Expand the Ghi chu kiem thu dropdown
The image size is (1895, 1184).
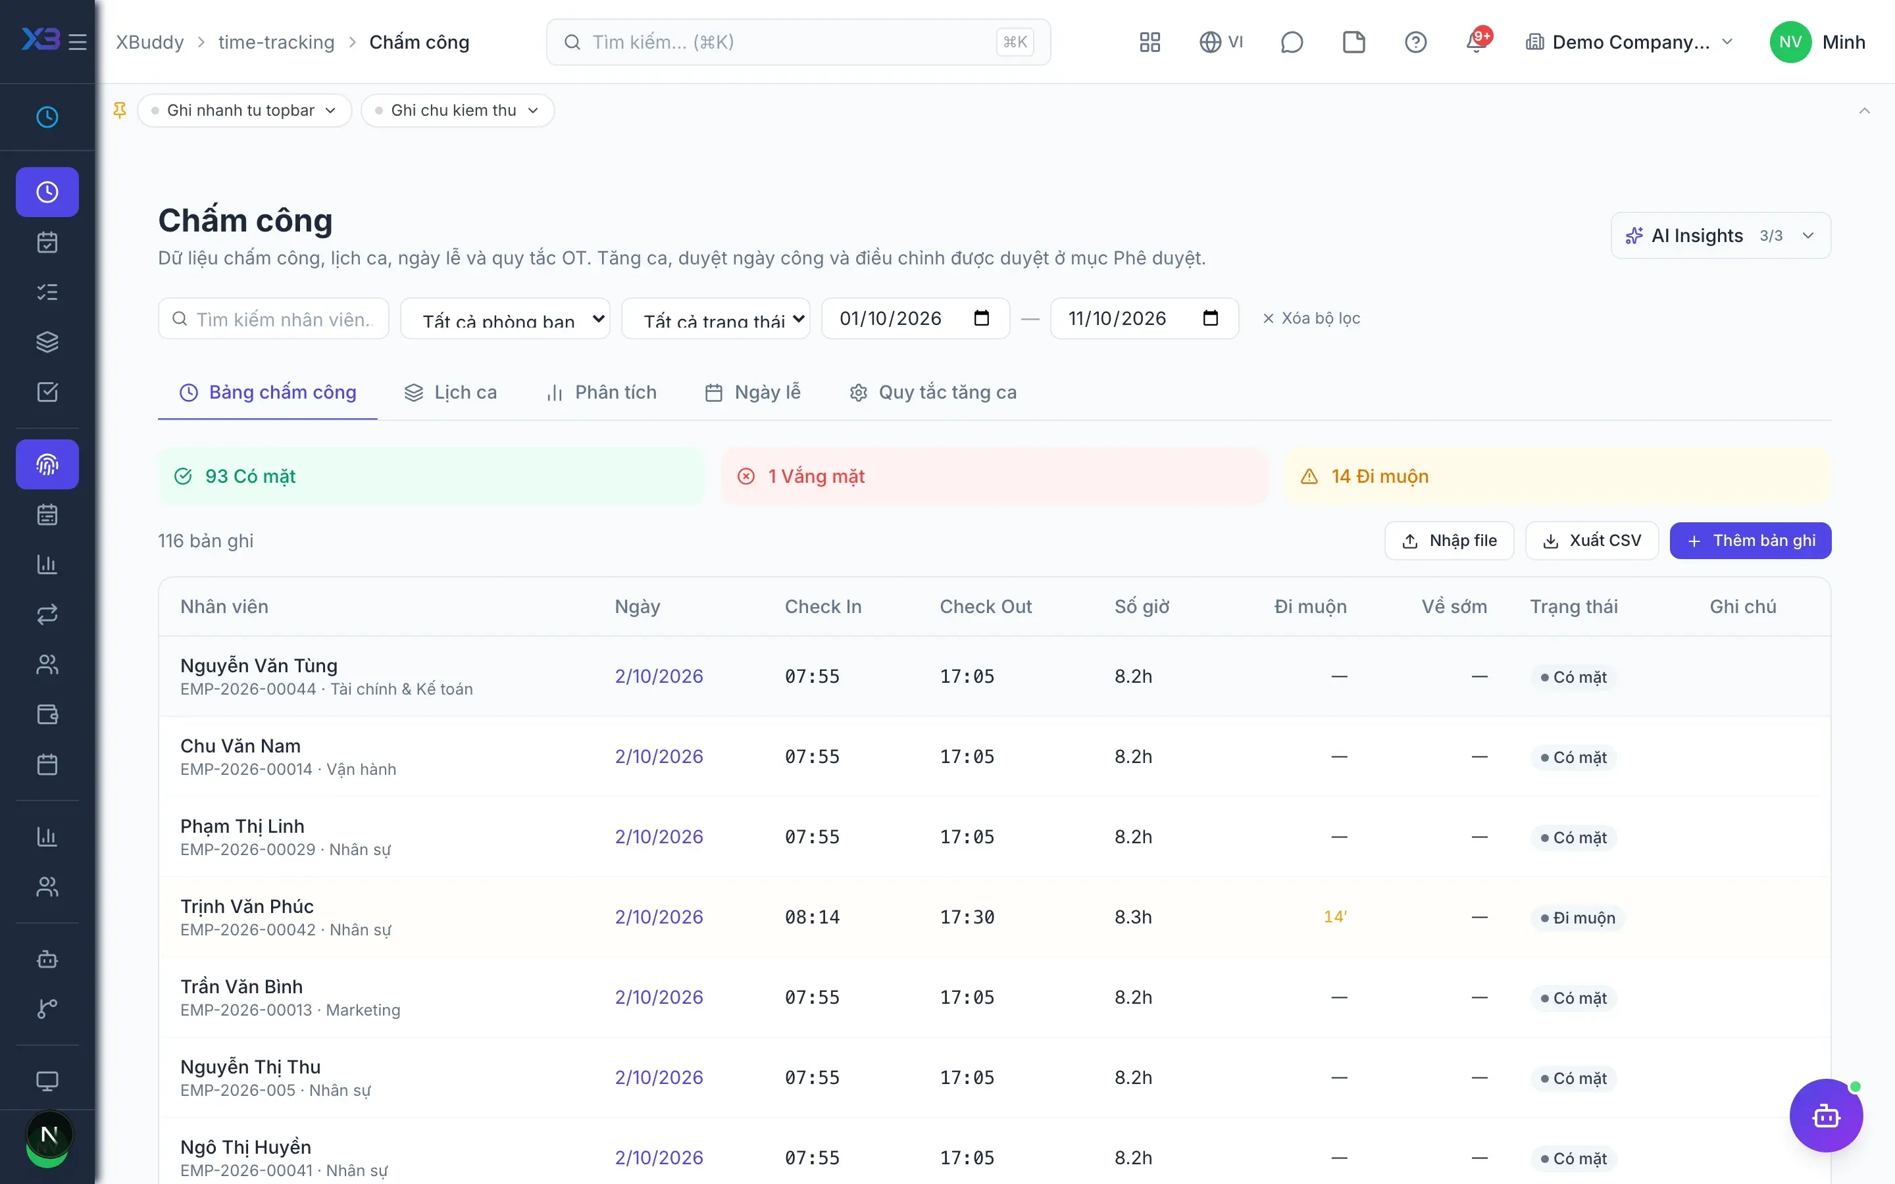coord(458,111)
